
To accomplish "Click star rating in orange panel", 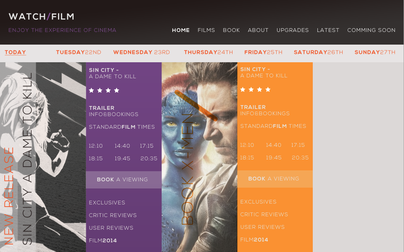I will click(x=255, y=90).
